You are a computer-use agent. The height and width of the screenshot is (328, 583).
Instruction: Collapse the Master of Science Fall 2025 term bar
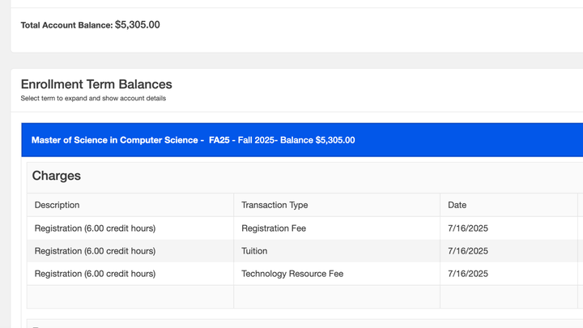click(193, 140)
